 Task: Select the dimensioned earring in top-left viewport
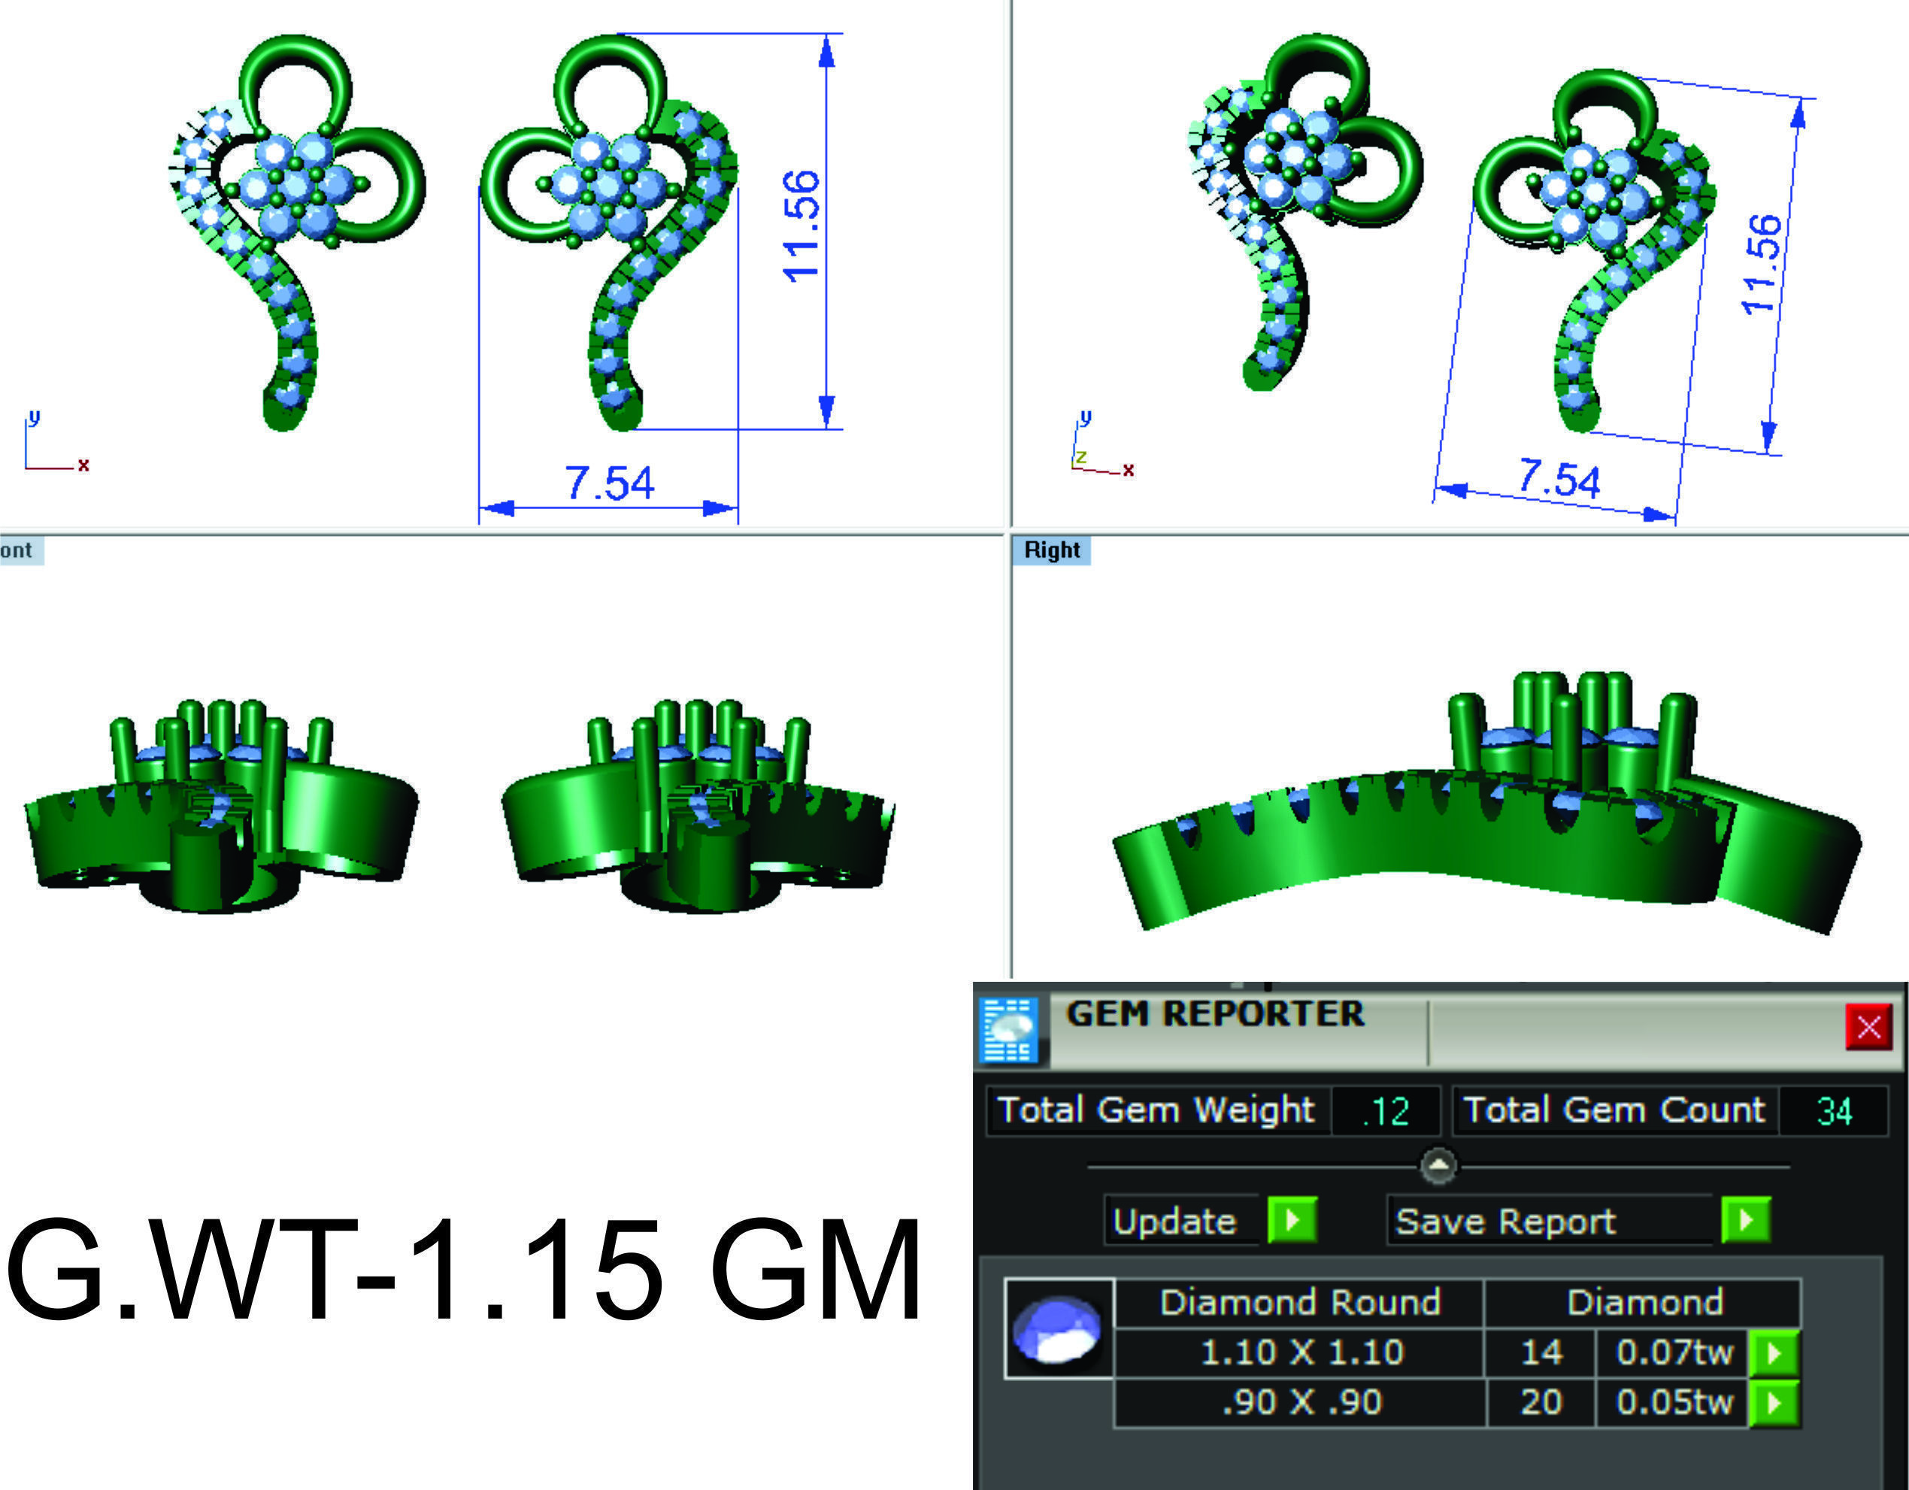click(609, 232)
